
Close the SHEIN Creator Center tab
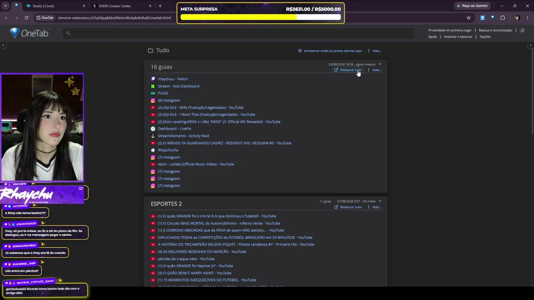tap(150, 6)
